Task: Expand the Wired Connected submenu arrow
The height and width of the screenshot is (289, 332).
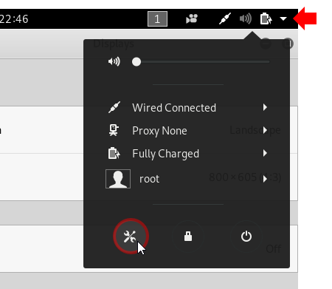Action: (265, 107)
